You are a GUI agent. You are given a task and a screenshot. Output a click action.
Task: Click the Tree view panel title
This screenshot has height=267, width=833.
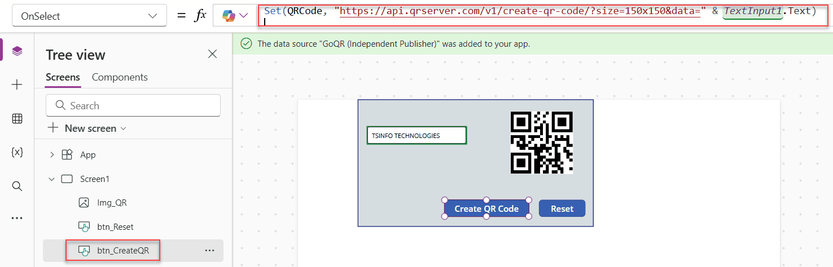click(x=76, y=55)
